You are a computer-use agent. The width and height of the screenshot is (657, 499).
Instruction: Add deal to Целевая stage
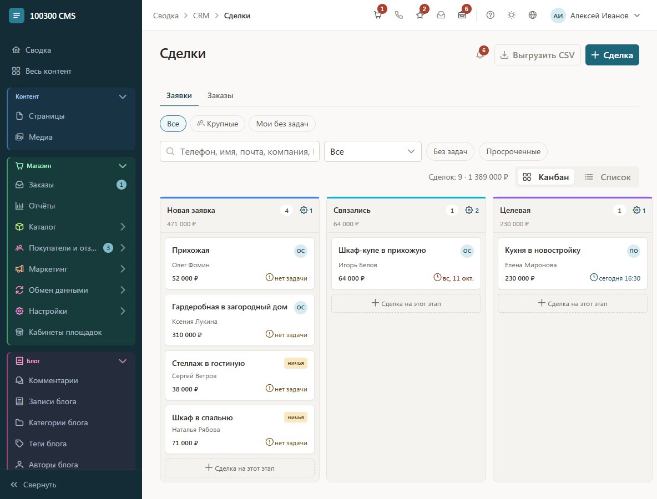click(x=572, y=303)
